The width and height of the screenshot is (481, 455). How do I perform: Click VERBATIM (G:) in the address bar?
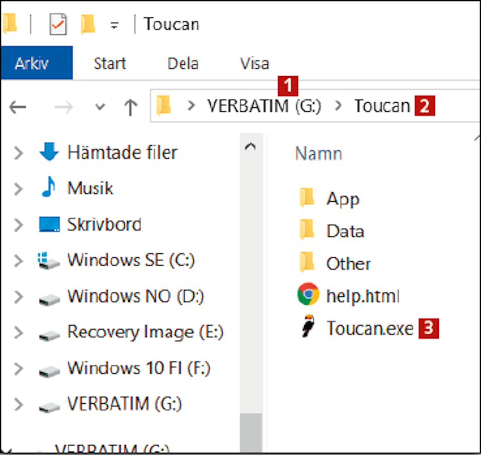264,106
